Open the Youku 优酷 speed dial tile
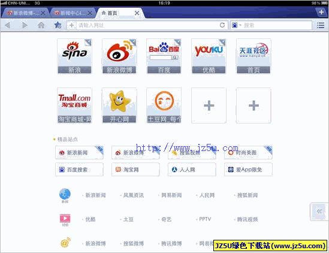This screenshot has height=253, width=329. 209,56
